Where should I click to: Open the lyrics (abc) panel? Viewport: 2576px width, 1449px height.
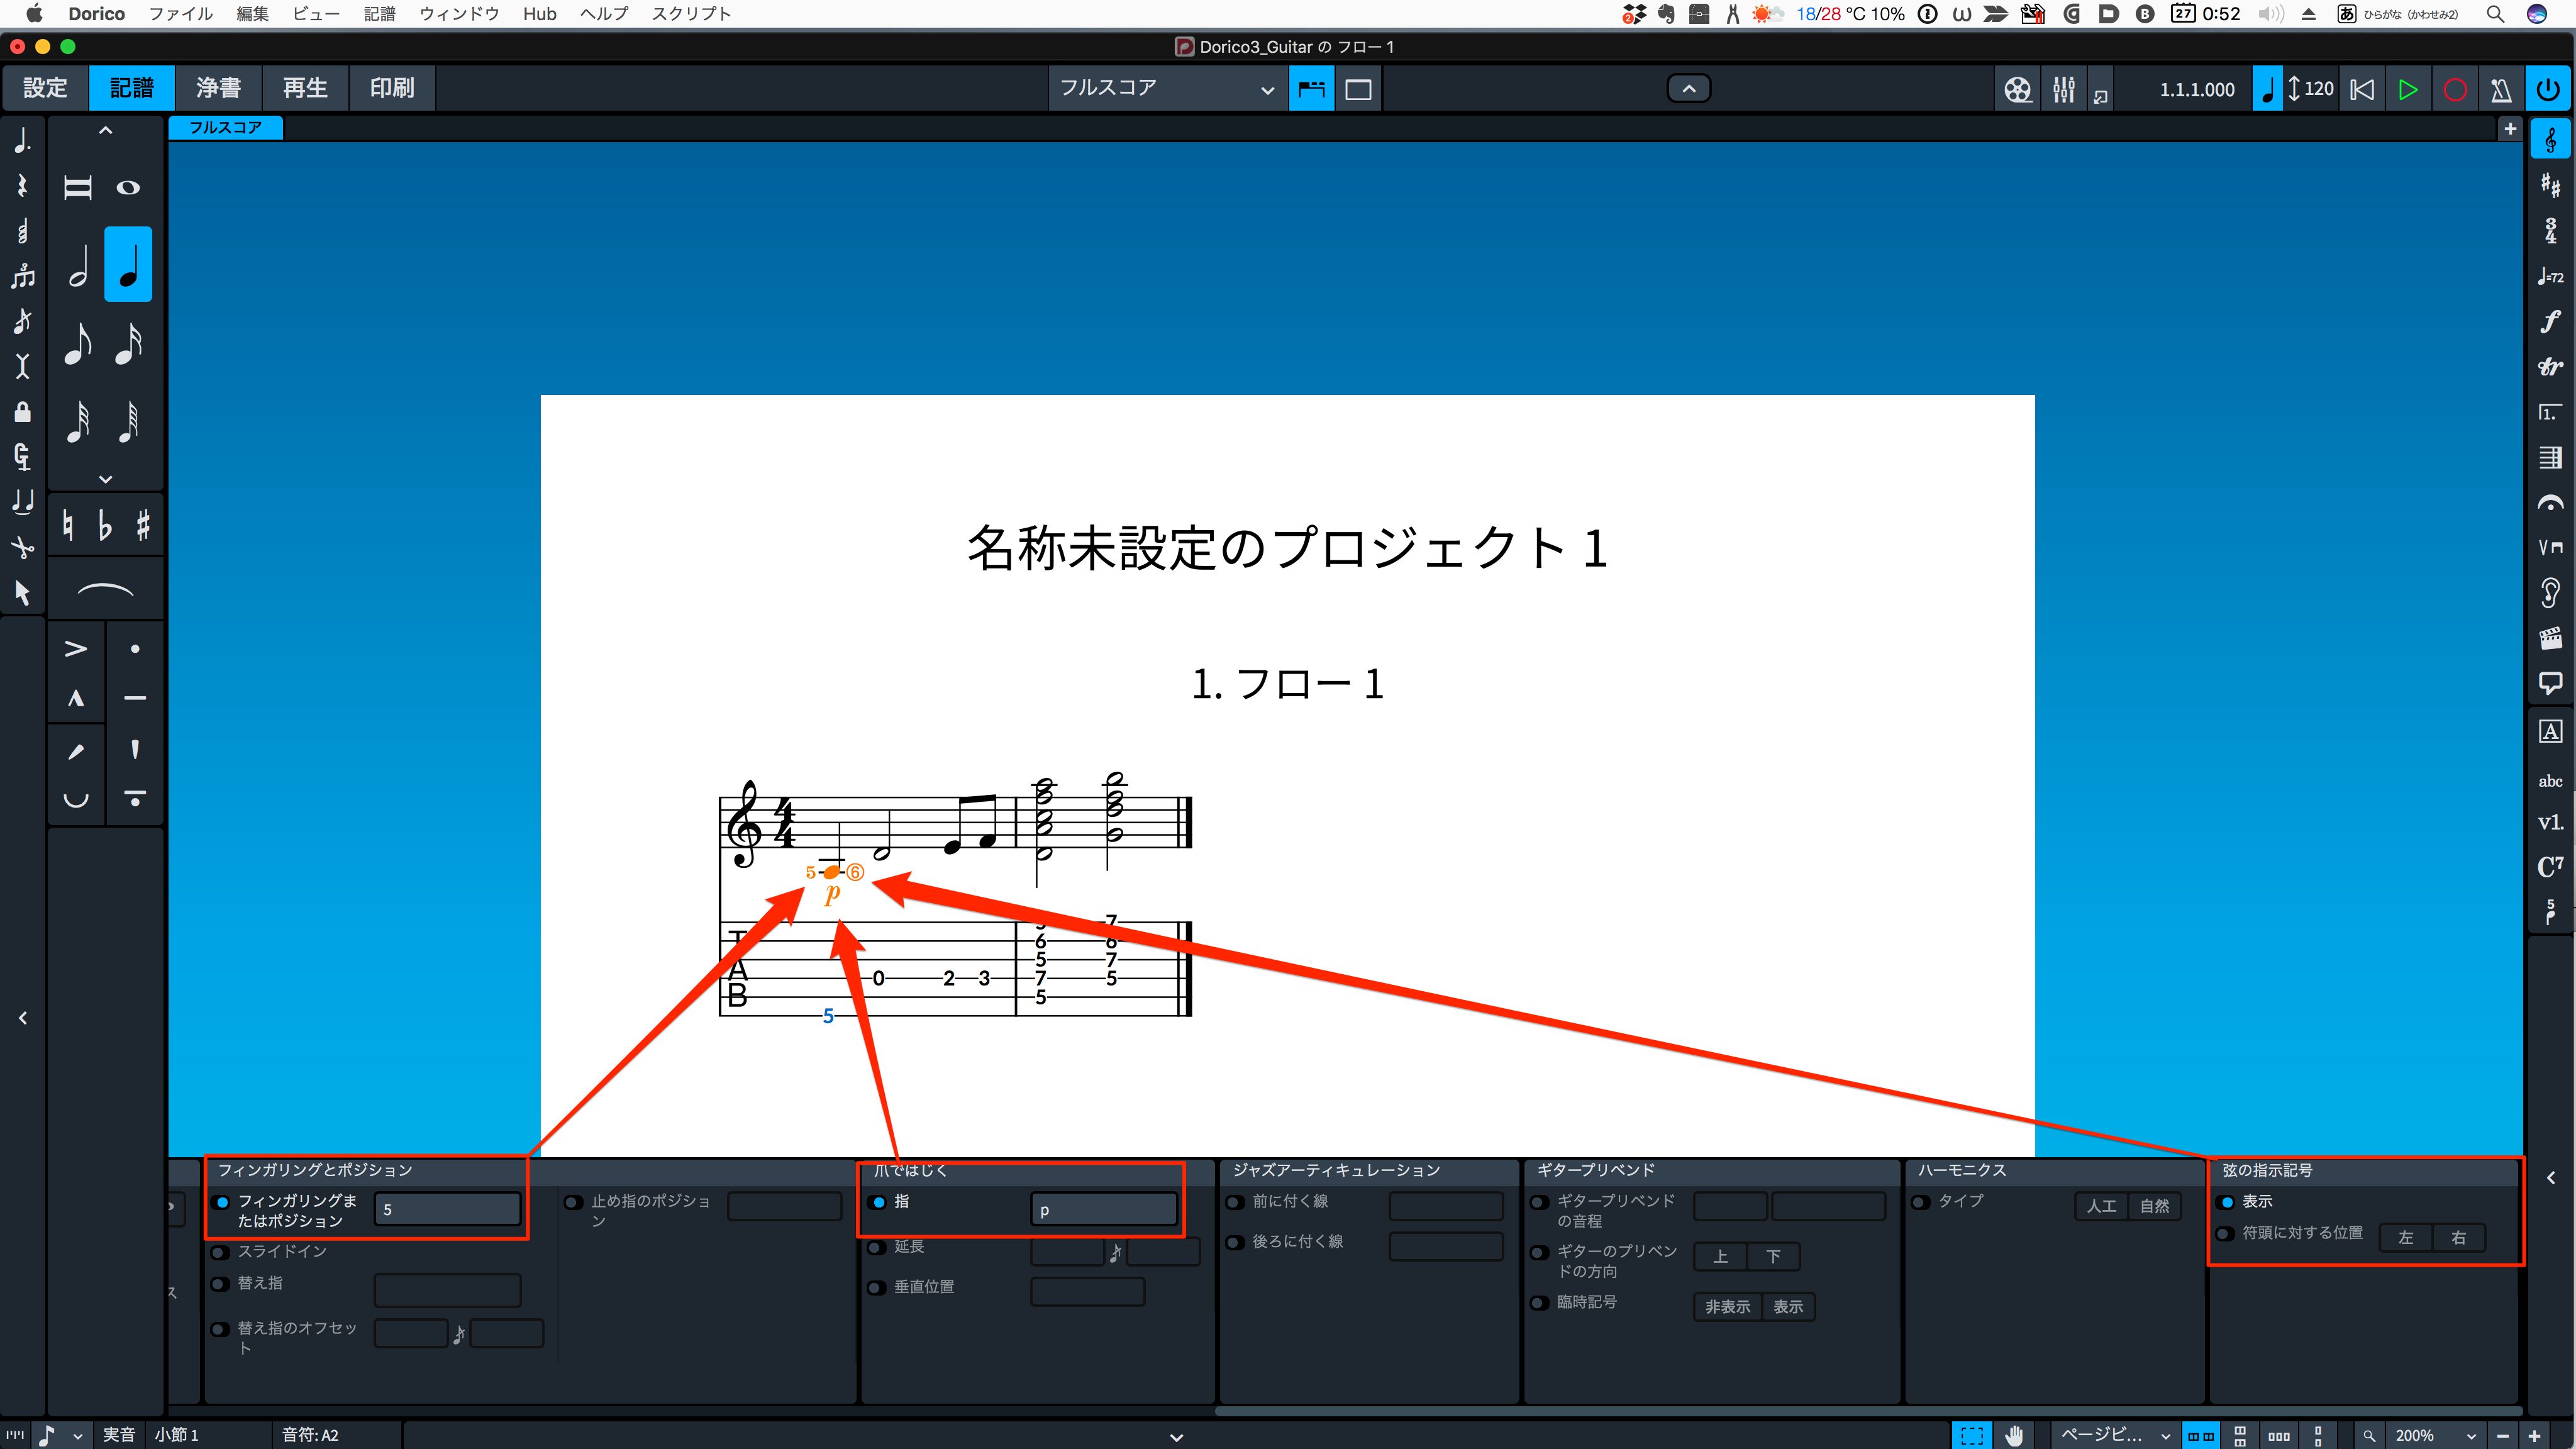2551,781
